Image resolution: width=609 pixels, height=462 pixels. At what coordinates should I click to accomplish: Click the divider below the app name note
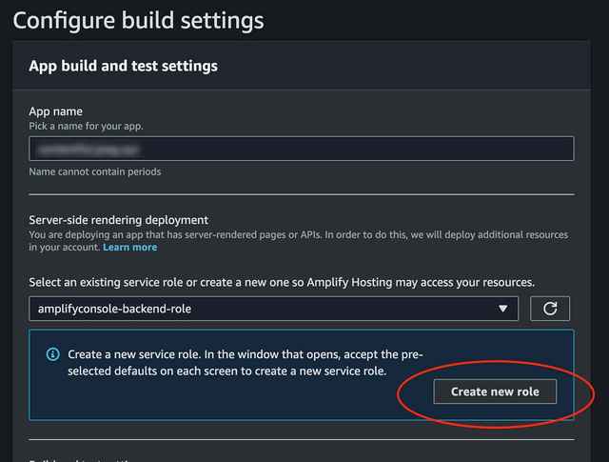tap(302, 194)
